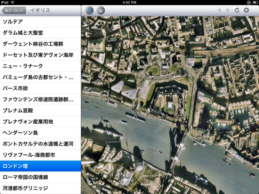Screen dimensions: 259x194
Task: Tap the clock showing 4:43 PM
Action: coord(129,2)
